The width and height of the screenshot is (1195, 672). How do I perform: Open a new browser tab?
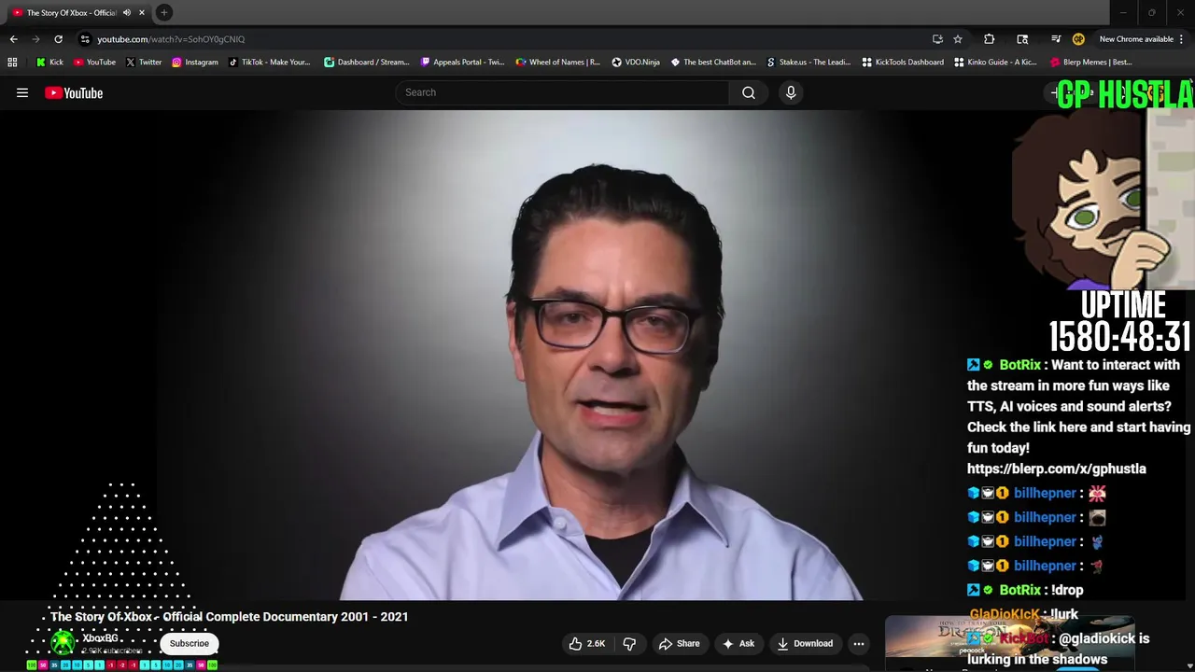click(x=164, y=12)
